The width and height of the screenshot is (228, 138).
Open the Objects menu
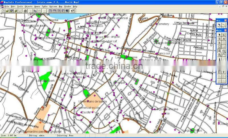click(28, 7)
